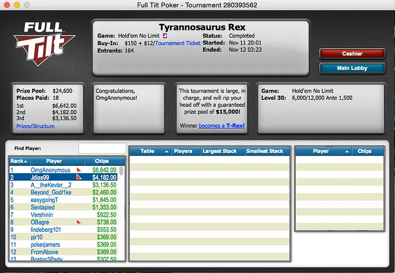
Task: Sort tables by Players column header
Action: pos(183,151)
